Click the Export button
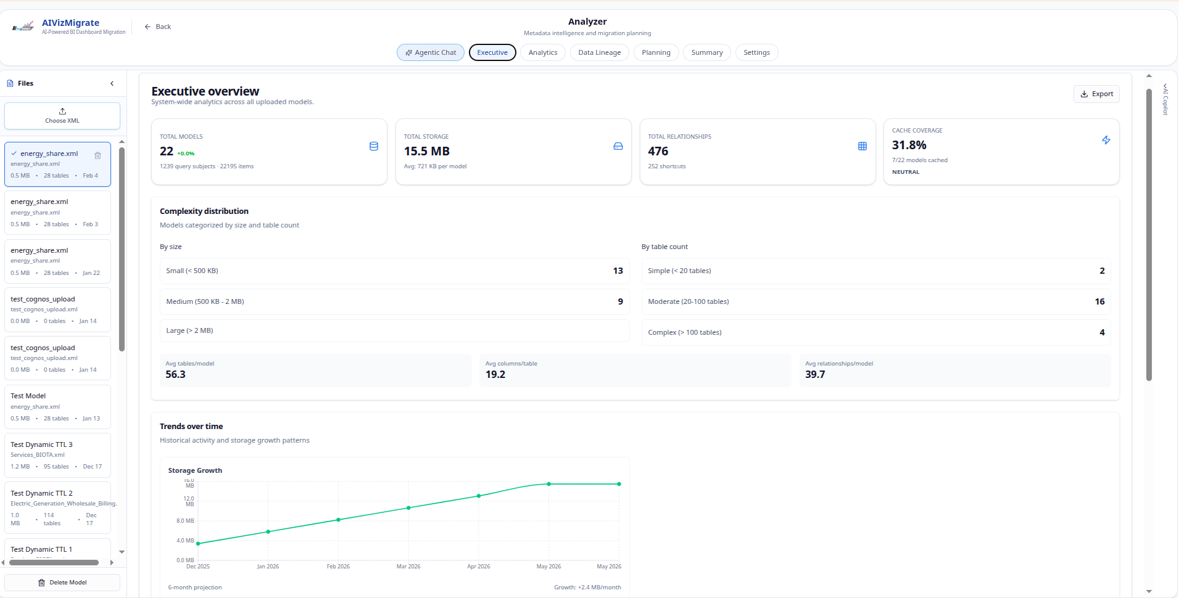The image size is (1179, 598). [x=1096, y=94]
